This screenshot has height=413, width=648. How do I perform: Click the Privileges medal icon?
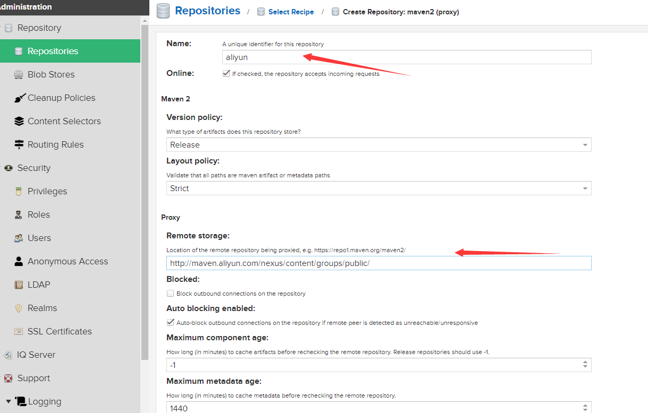[19, 191]
